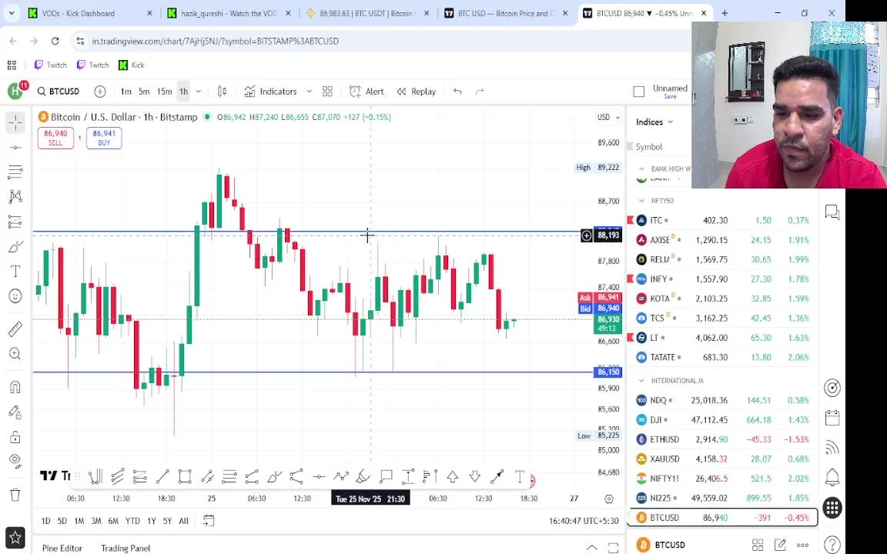Image resolution: width=887 pixels, height=554 pixels.
Task: Select the crosshair cursor tool
Action: pyautogui.click(x=15, y=122)
